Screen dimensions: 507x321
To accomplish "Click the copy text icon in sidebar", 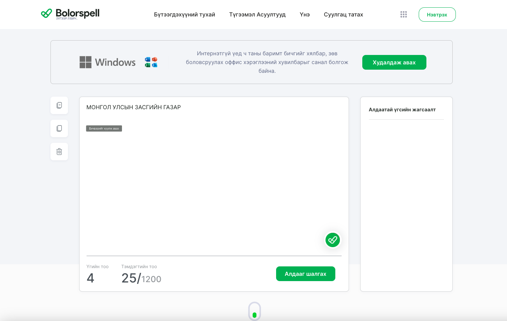I will click(59, 128).
